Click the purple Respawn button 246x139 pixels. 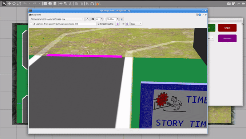[x=227, y=38]
